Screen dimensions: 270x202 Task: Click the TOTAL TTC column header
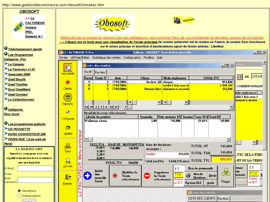pos(211,78)
